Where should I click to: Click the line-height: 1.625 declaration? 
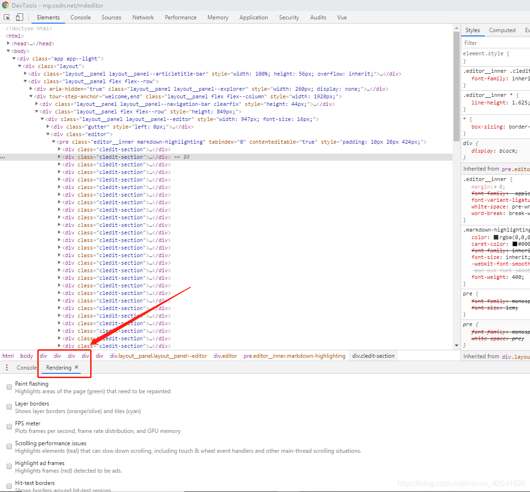(x=500, y=103)
